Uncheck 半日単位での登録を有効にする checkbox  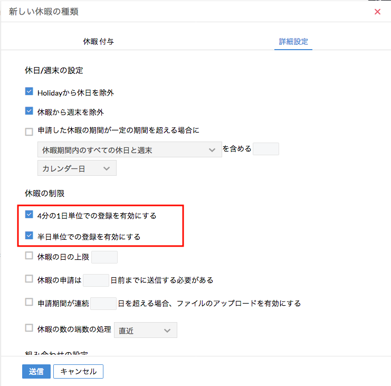coord(29,236)
